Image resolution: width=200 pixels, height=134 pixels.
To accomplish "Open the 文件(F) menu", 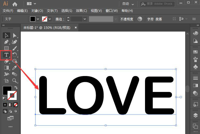I will point(8,11).
